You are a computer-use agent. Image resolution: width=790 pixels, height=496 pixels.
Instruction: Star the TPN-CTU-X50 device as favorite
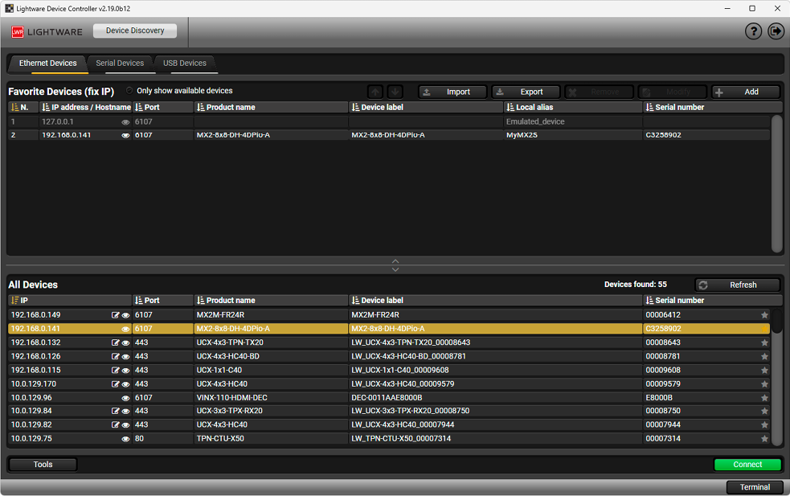(764, 439)
